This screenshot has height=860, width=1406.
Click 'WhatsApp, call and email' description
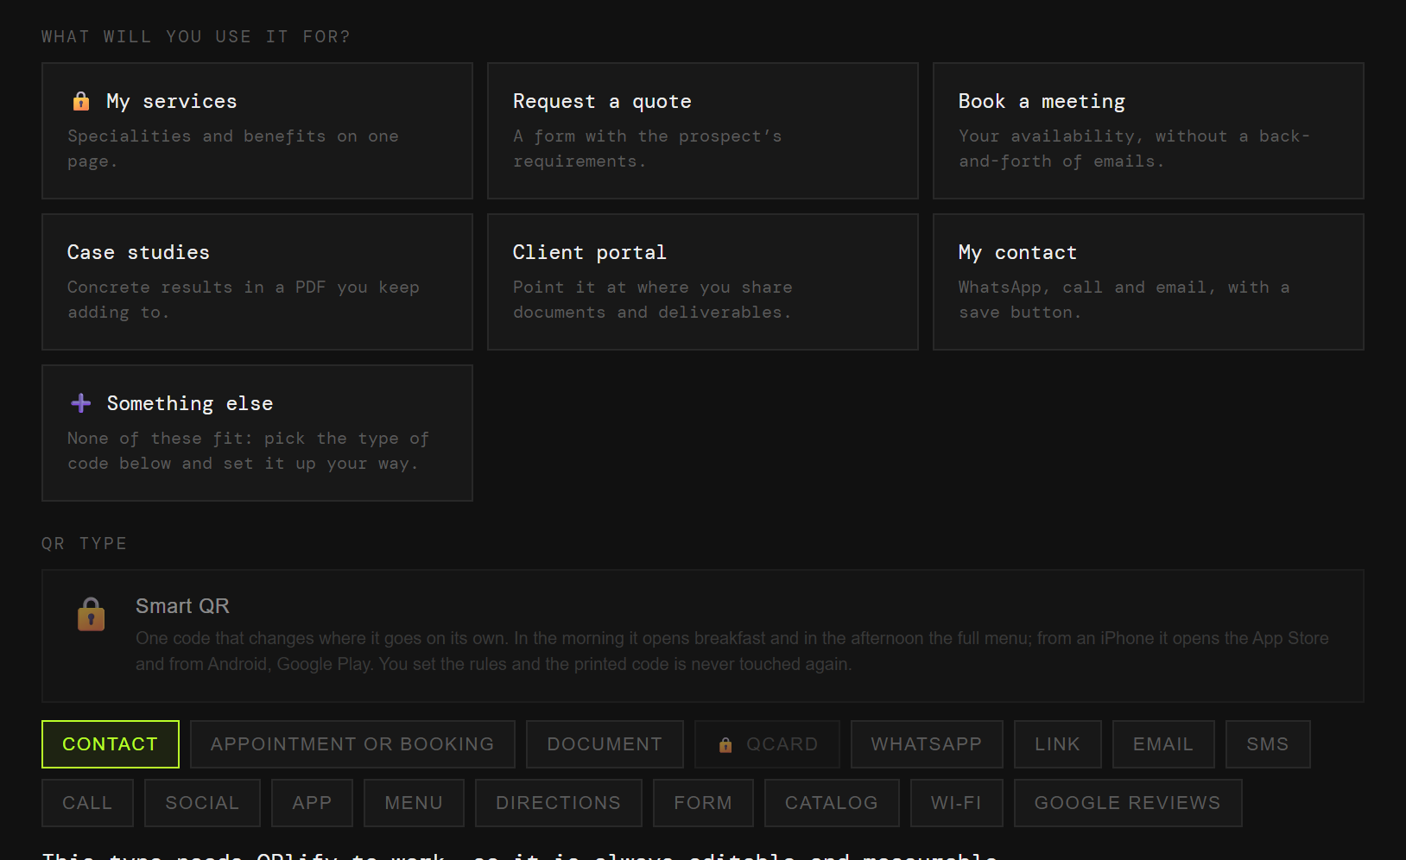pyautogui.click(x=1124, y=300)
